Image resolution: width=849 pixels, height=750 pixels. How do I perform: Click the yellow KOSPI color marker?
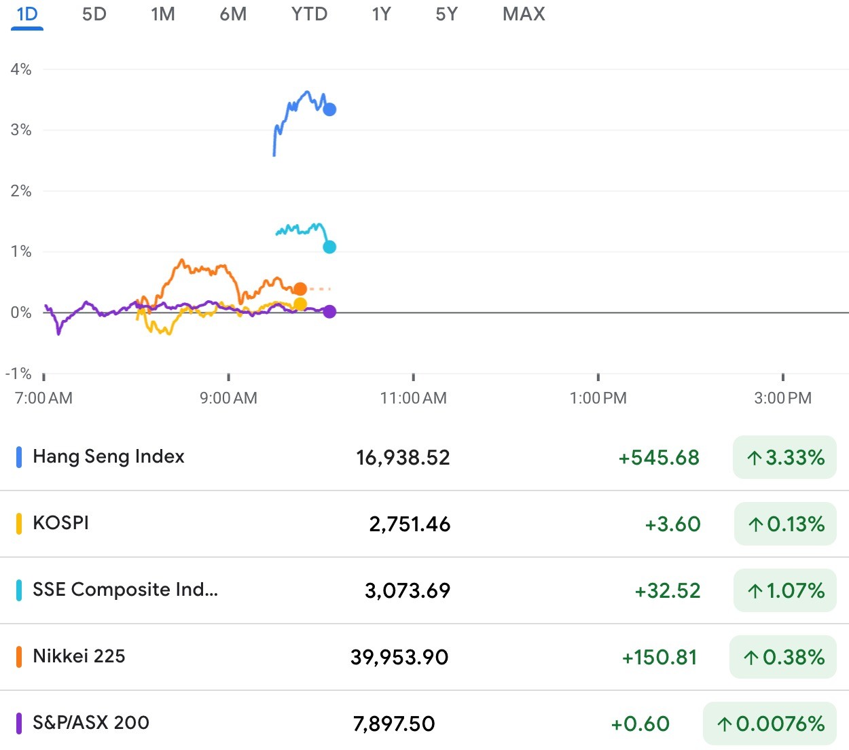(19, 524)
